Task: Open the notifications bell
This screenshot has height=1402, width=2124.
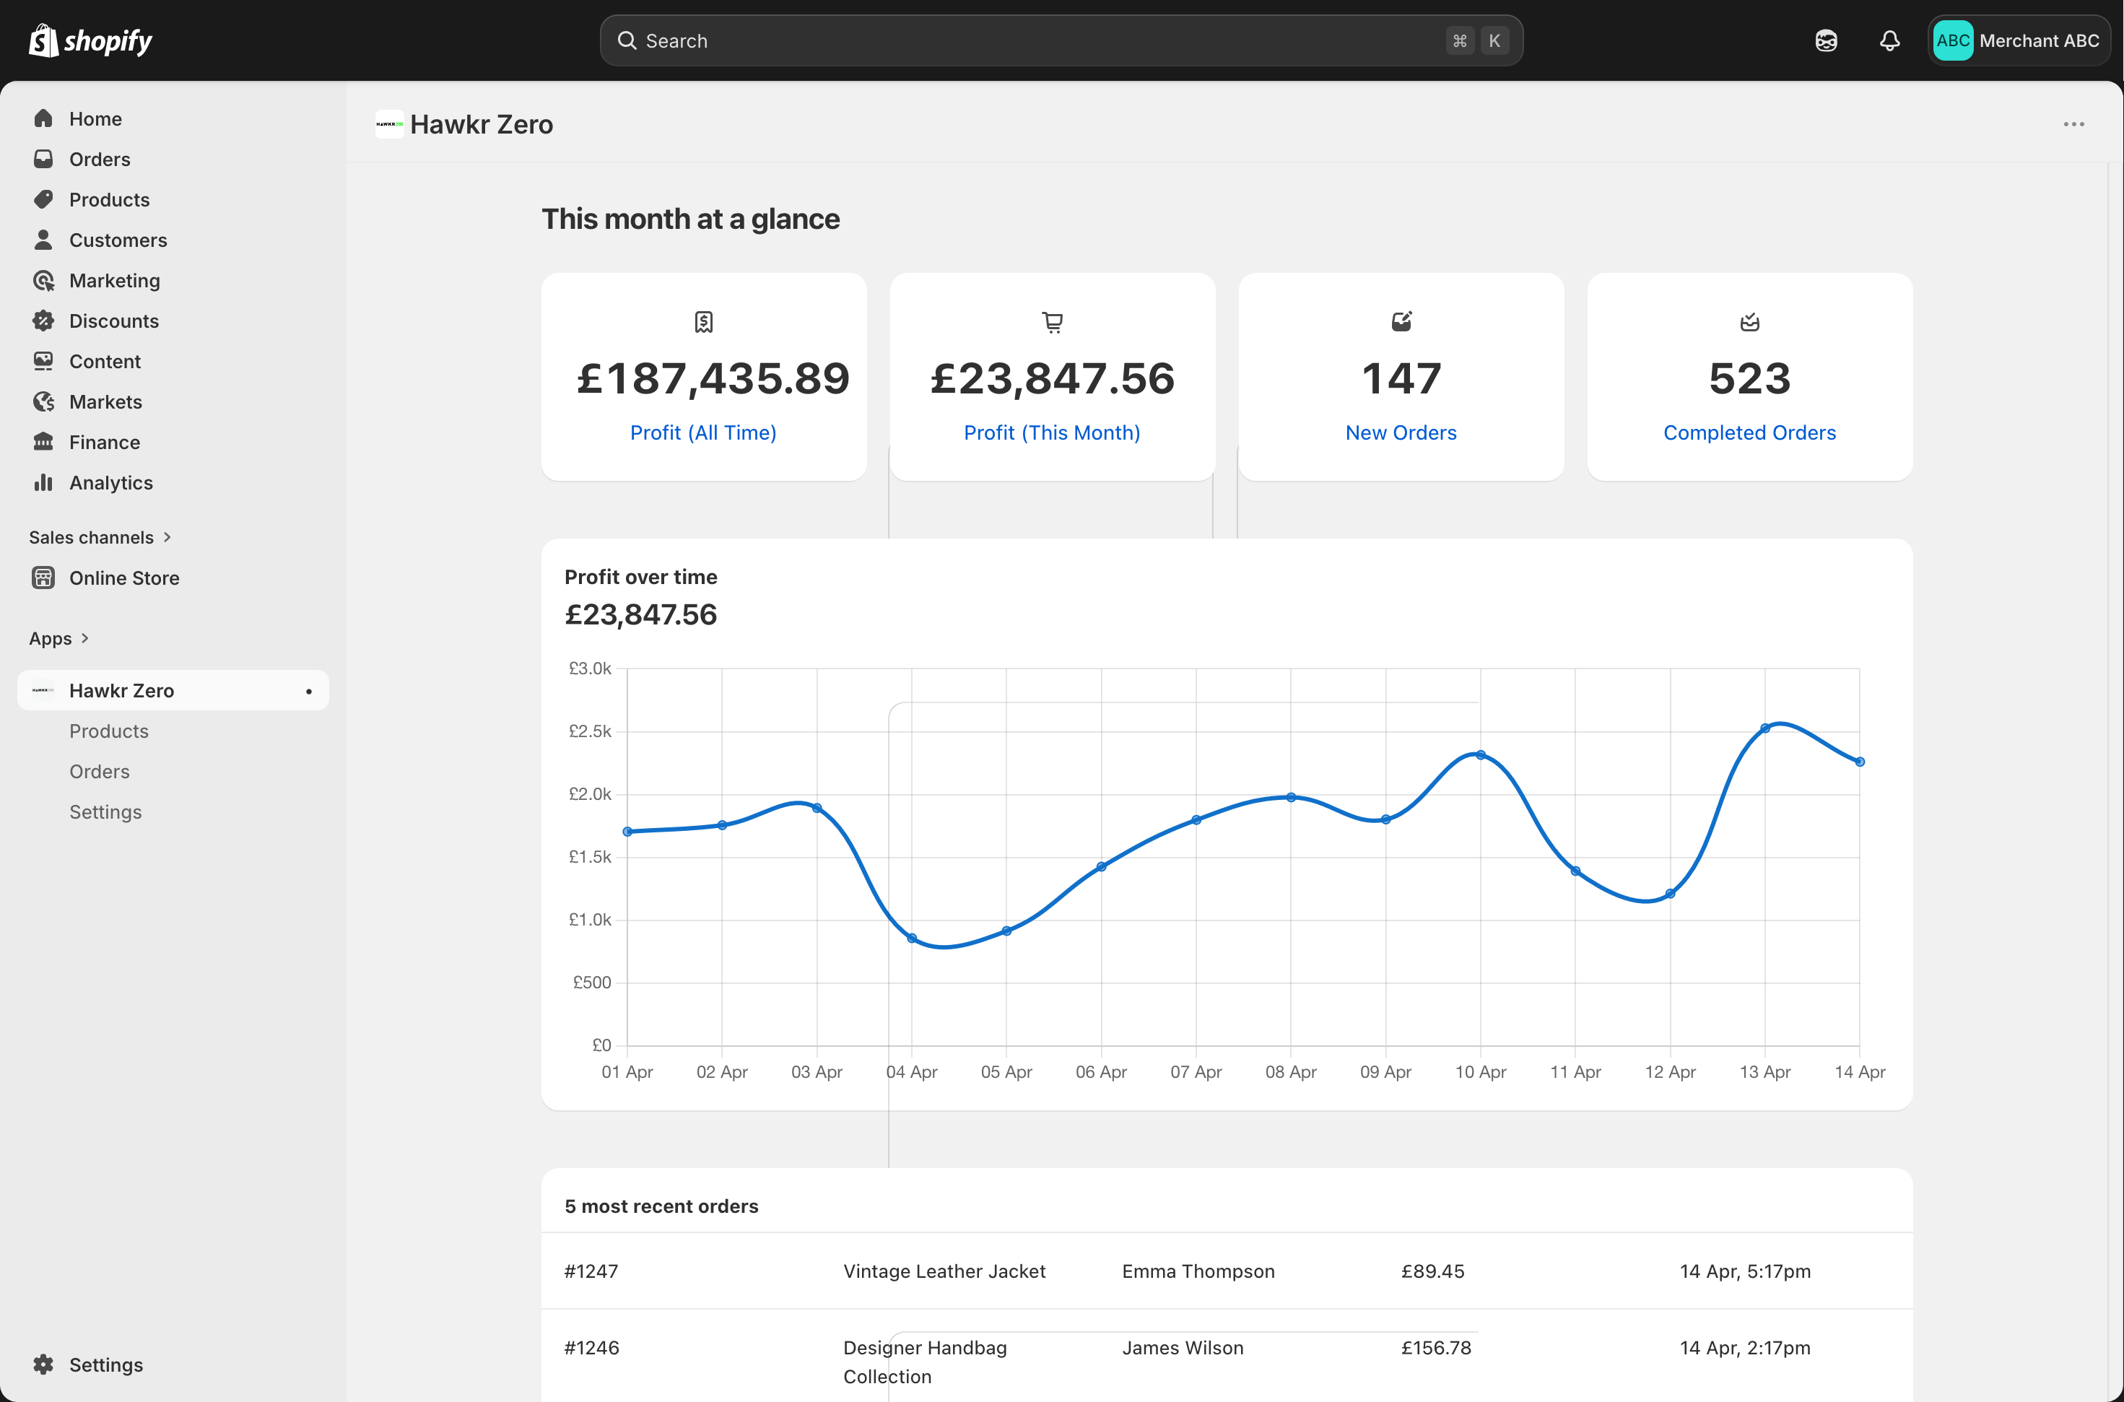Action: (x=1889, y=40)
